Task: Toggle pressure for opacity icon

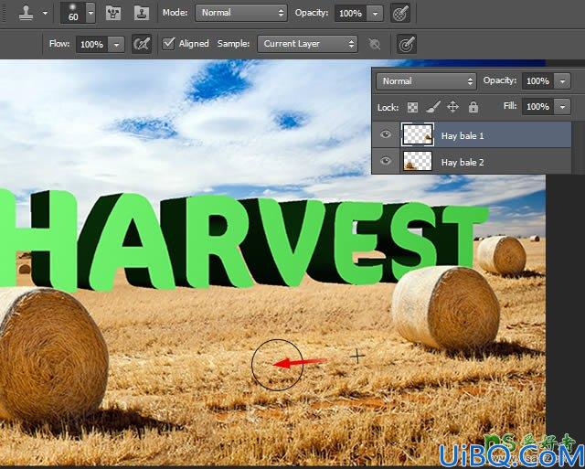Action: pos(400,13)
